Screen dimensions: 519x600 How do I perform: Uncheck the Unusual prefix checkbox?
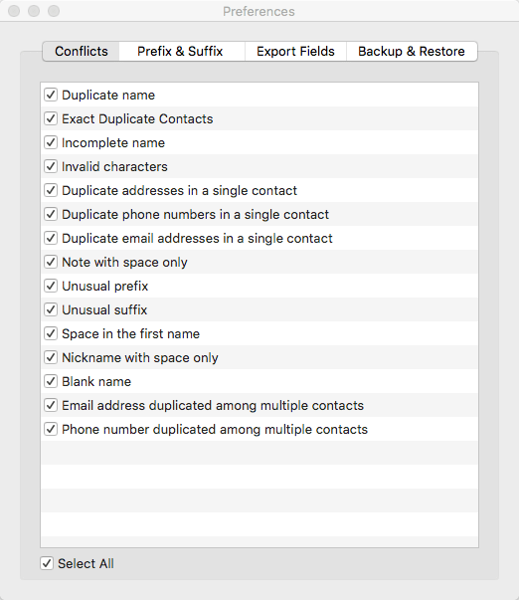coord(51,286)
